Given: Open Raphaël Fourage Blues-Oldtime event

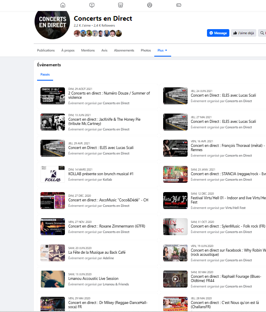Looking at the screenshot, I should (226, 278).
